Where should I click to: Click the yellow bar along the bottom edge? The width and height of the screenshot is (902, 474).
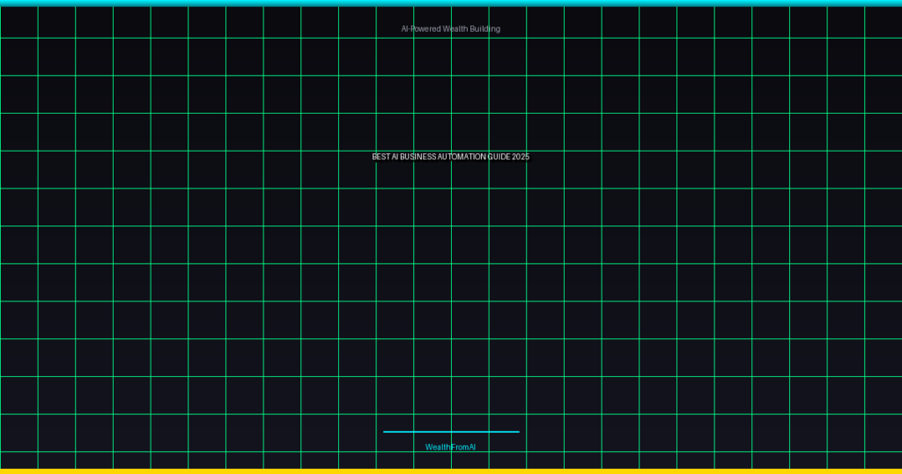(x=451, y=471)
